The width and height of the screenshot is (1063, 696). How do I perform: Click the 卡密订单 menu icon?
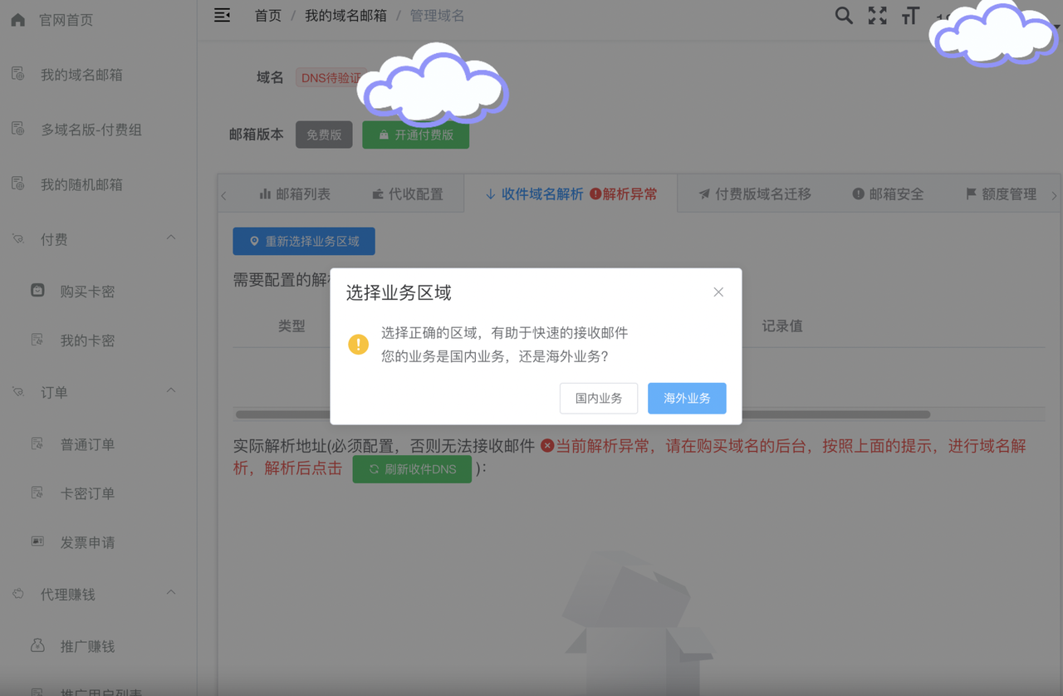pyautogui.click(x=37, y=493)
